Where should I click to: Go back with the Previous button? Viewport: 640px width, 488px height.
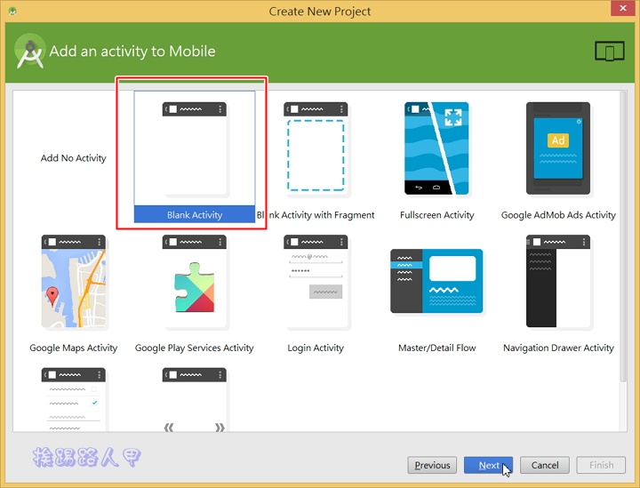(432, 465)
